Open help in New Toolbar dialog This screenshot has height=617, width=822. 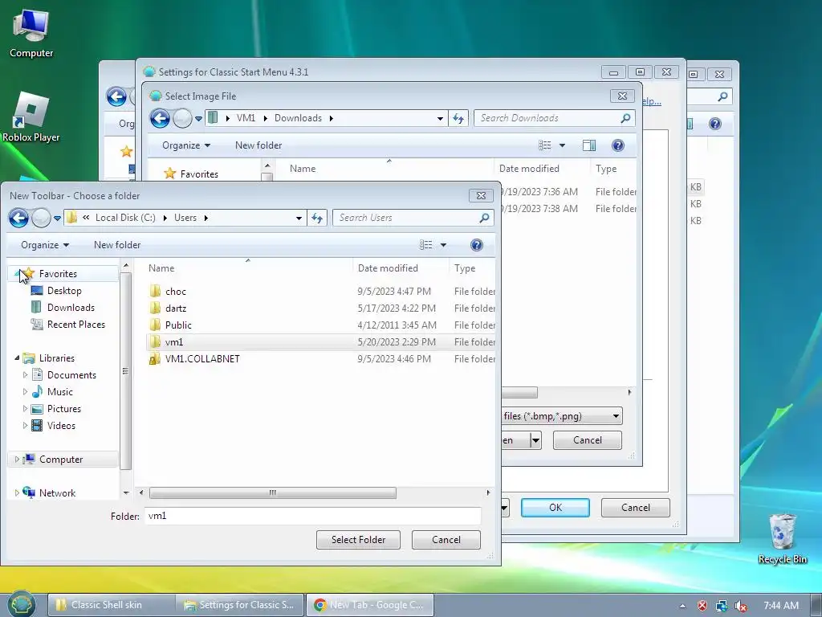click(477, 245)
